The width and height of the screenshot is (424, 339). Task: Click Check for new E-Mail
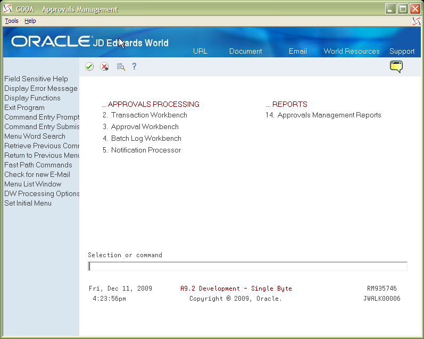[x=37, y=174]
